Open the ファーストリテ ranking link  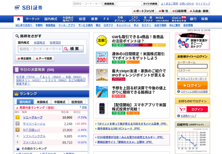coord(33,142)
